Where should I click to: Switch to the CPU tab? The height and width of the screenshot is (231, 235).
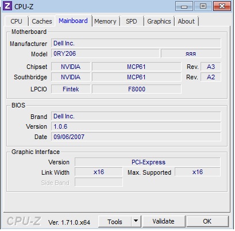pyautogui.click(x=16, y=21)
